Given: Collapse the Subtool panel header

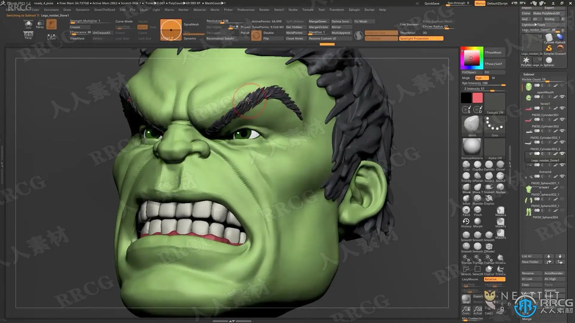Looking at the screenshot, I should coord(529,74).
